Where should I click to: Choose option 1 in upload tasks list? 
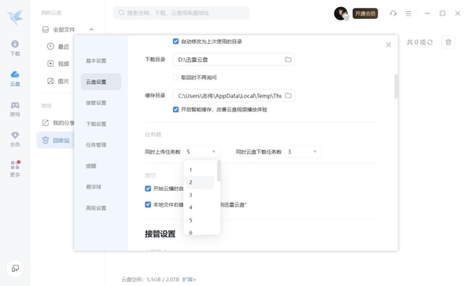click(x=200, y=170)
